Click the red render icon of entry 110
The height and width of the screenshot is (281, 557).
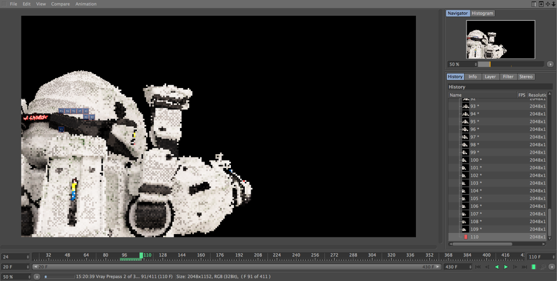[x=466, y=237]
